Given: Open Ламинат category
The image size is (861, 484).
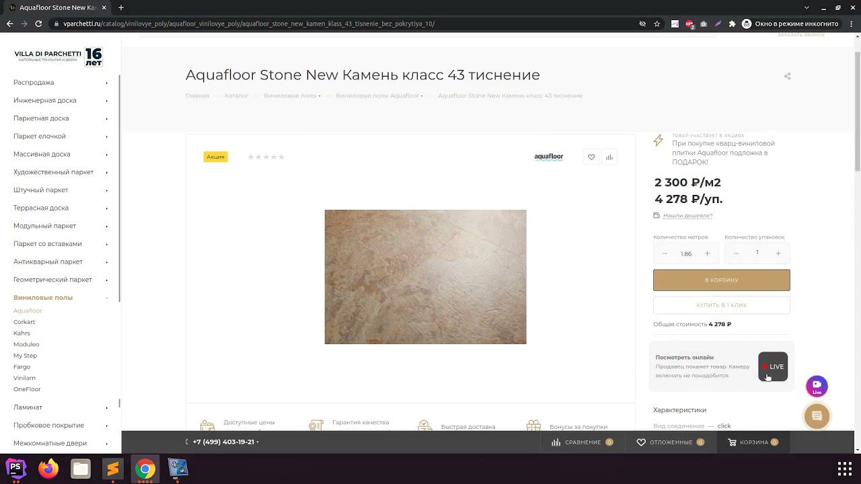Looking at the screenshot, I should tap(28, 407).
